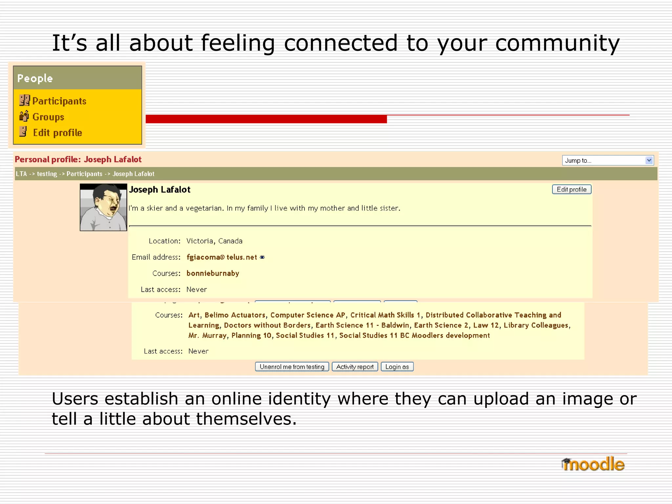Open the Mr. Murray course link
This screenshot has width=672, height=504.
point(207,335)
